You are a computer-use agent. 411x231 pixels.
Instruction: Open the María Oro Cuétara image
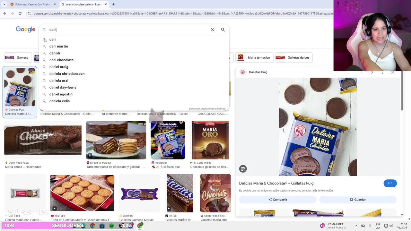pos(210,140)
